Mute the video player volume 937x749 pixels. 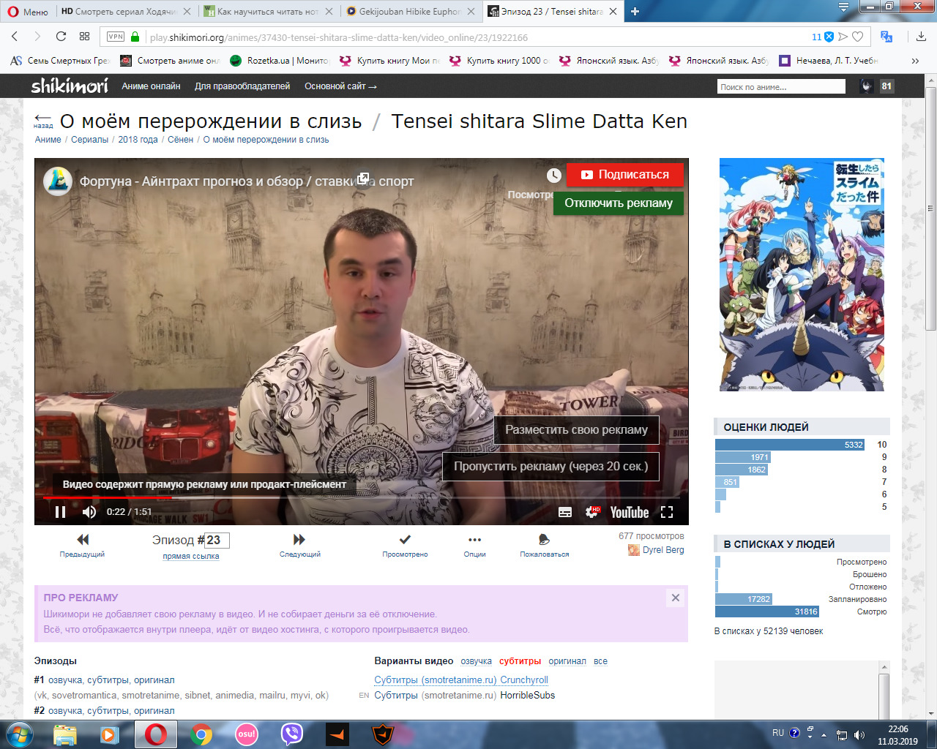[x=89, y=512]
